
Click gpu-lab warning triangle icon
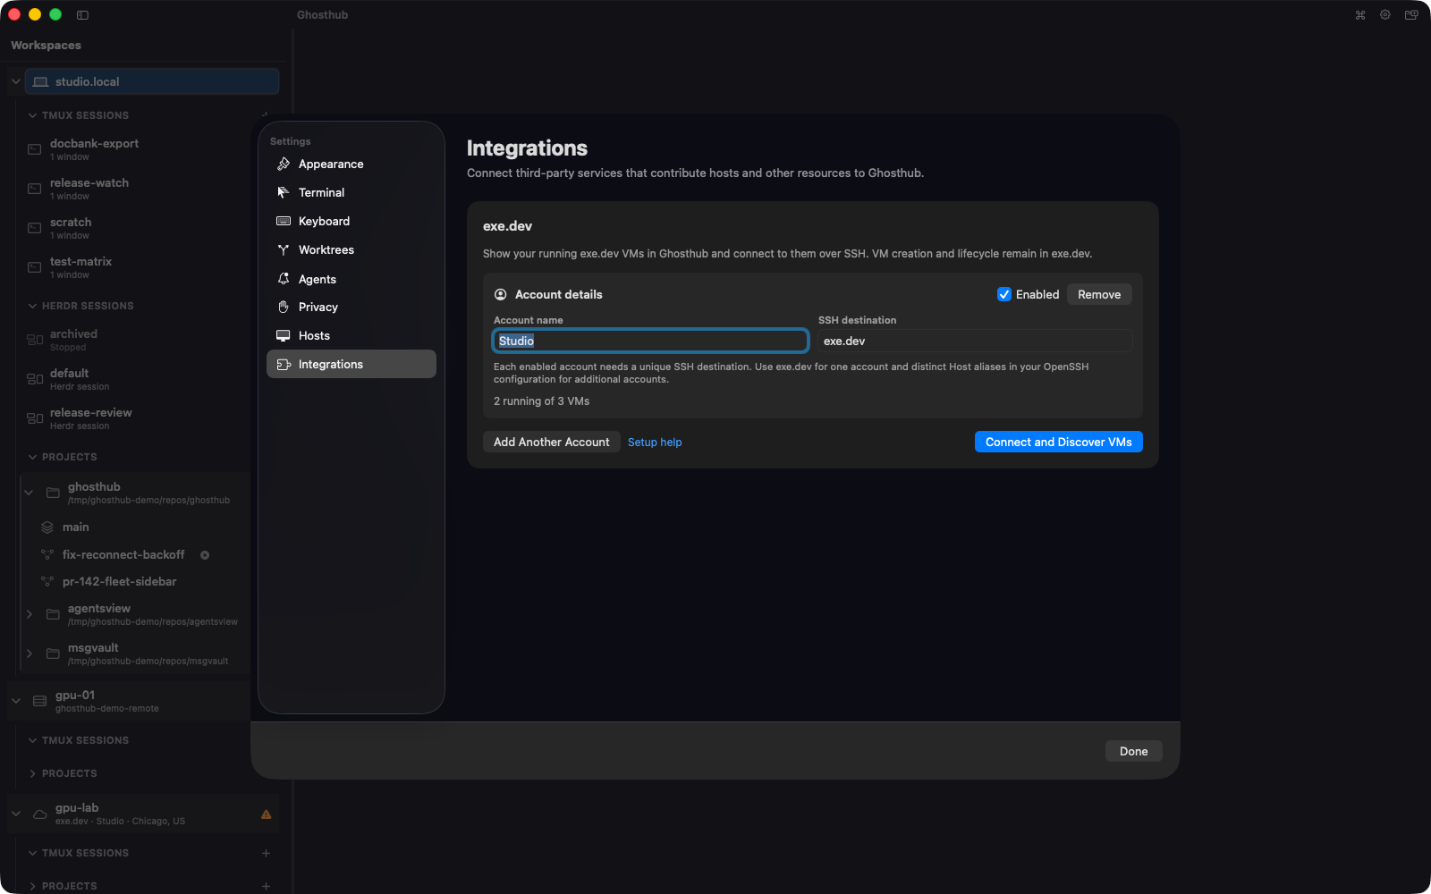click(x=266, y=814)
